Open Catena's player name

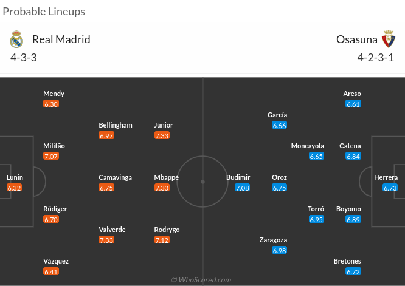[350, 146]
